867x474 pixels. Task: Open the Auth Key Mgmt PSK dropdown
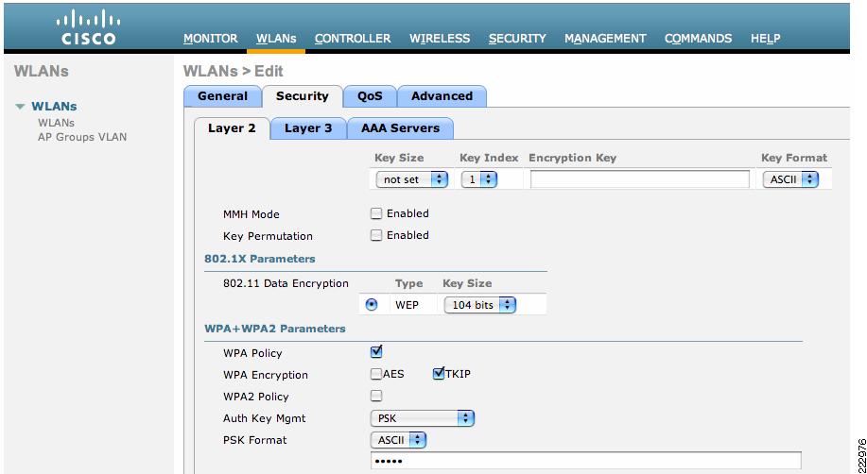[x=423, y=418]
